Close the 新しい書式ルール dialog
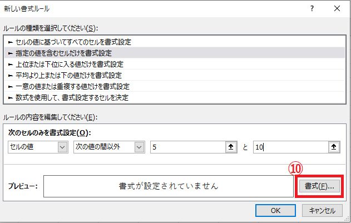Screen dimensions: 351x223 point(337,9)
